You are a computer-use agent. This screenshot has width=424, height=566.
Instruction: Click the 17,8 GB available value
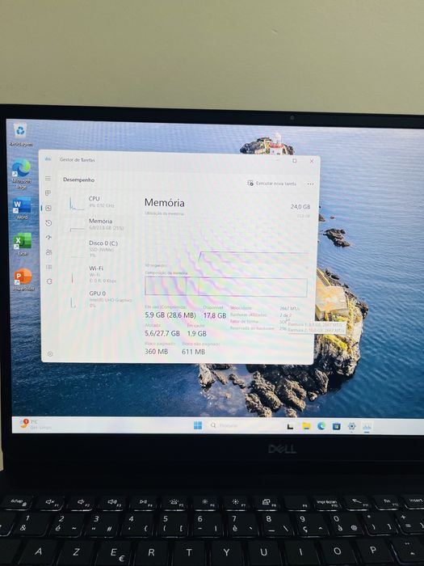click(x=215, y=315)
